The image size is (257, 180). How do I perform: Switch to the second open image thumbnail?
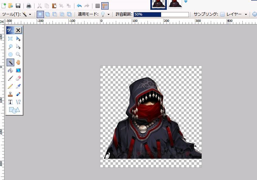coord(175,3)
